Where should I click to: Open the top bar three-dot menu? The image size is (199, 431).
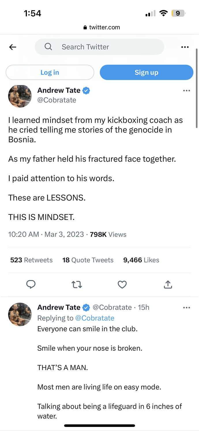tap(185, 47)
